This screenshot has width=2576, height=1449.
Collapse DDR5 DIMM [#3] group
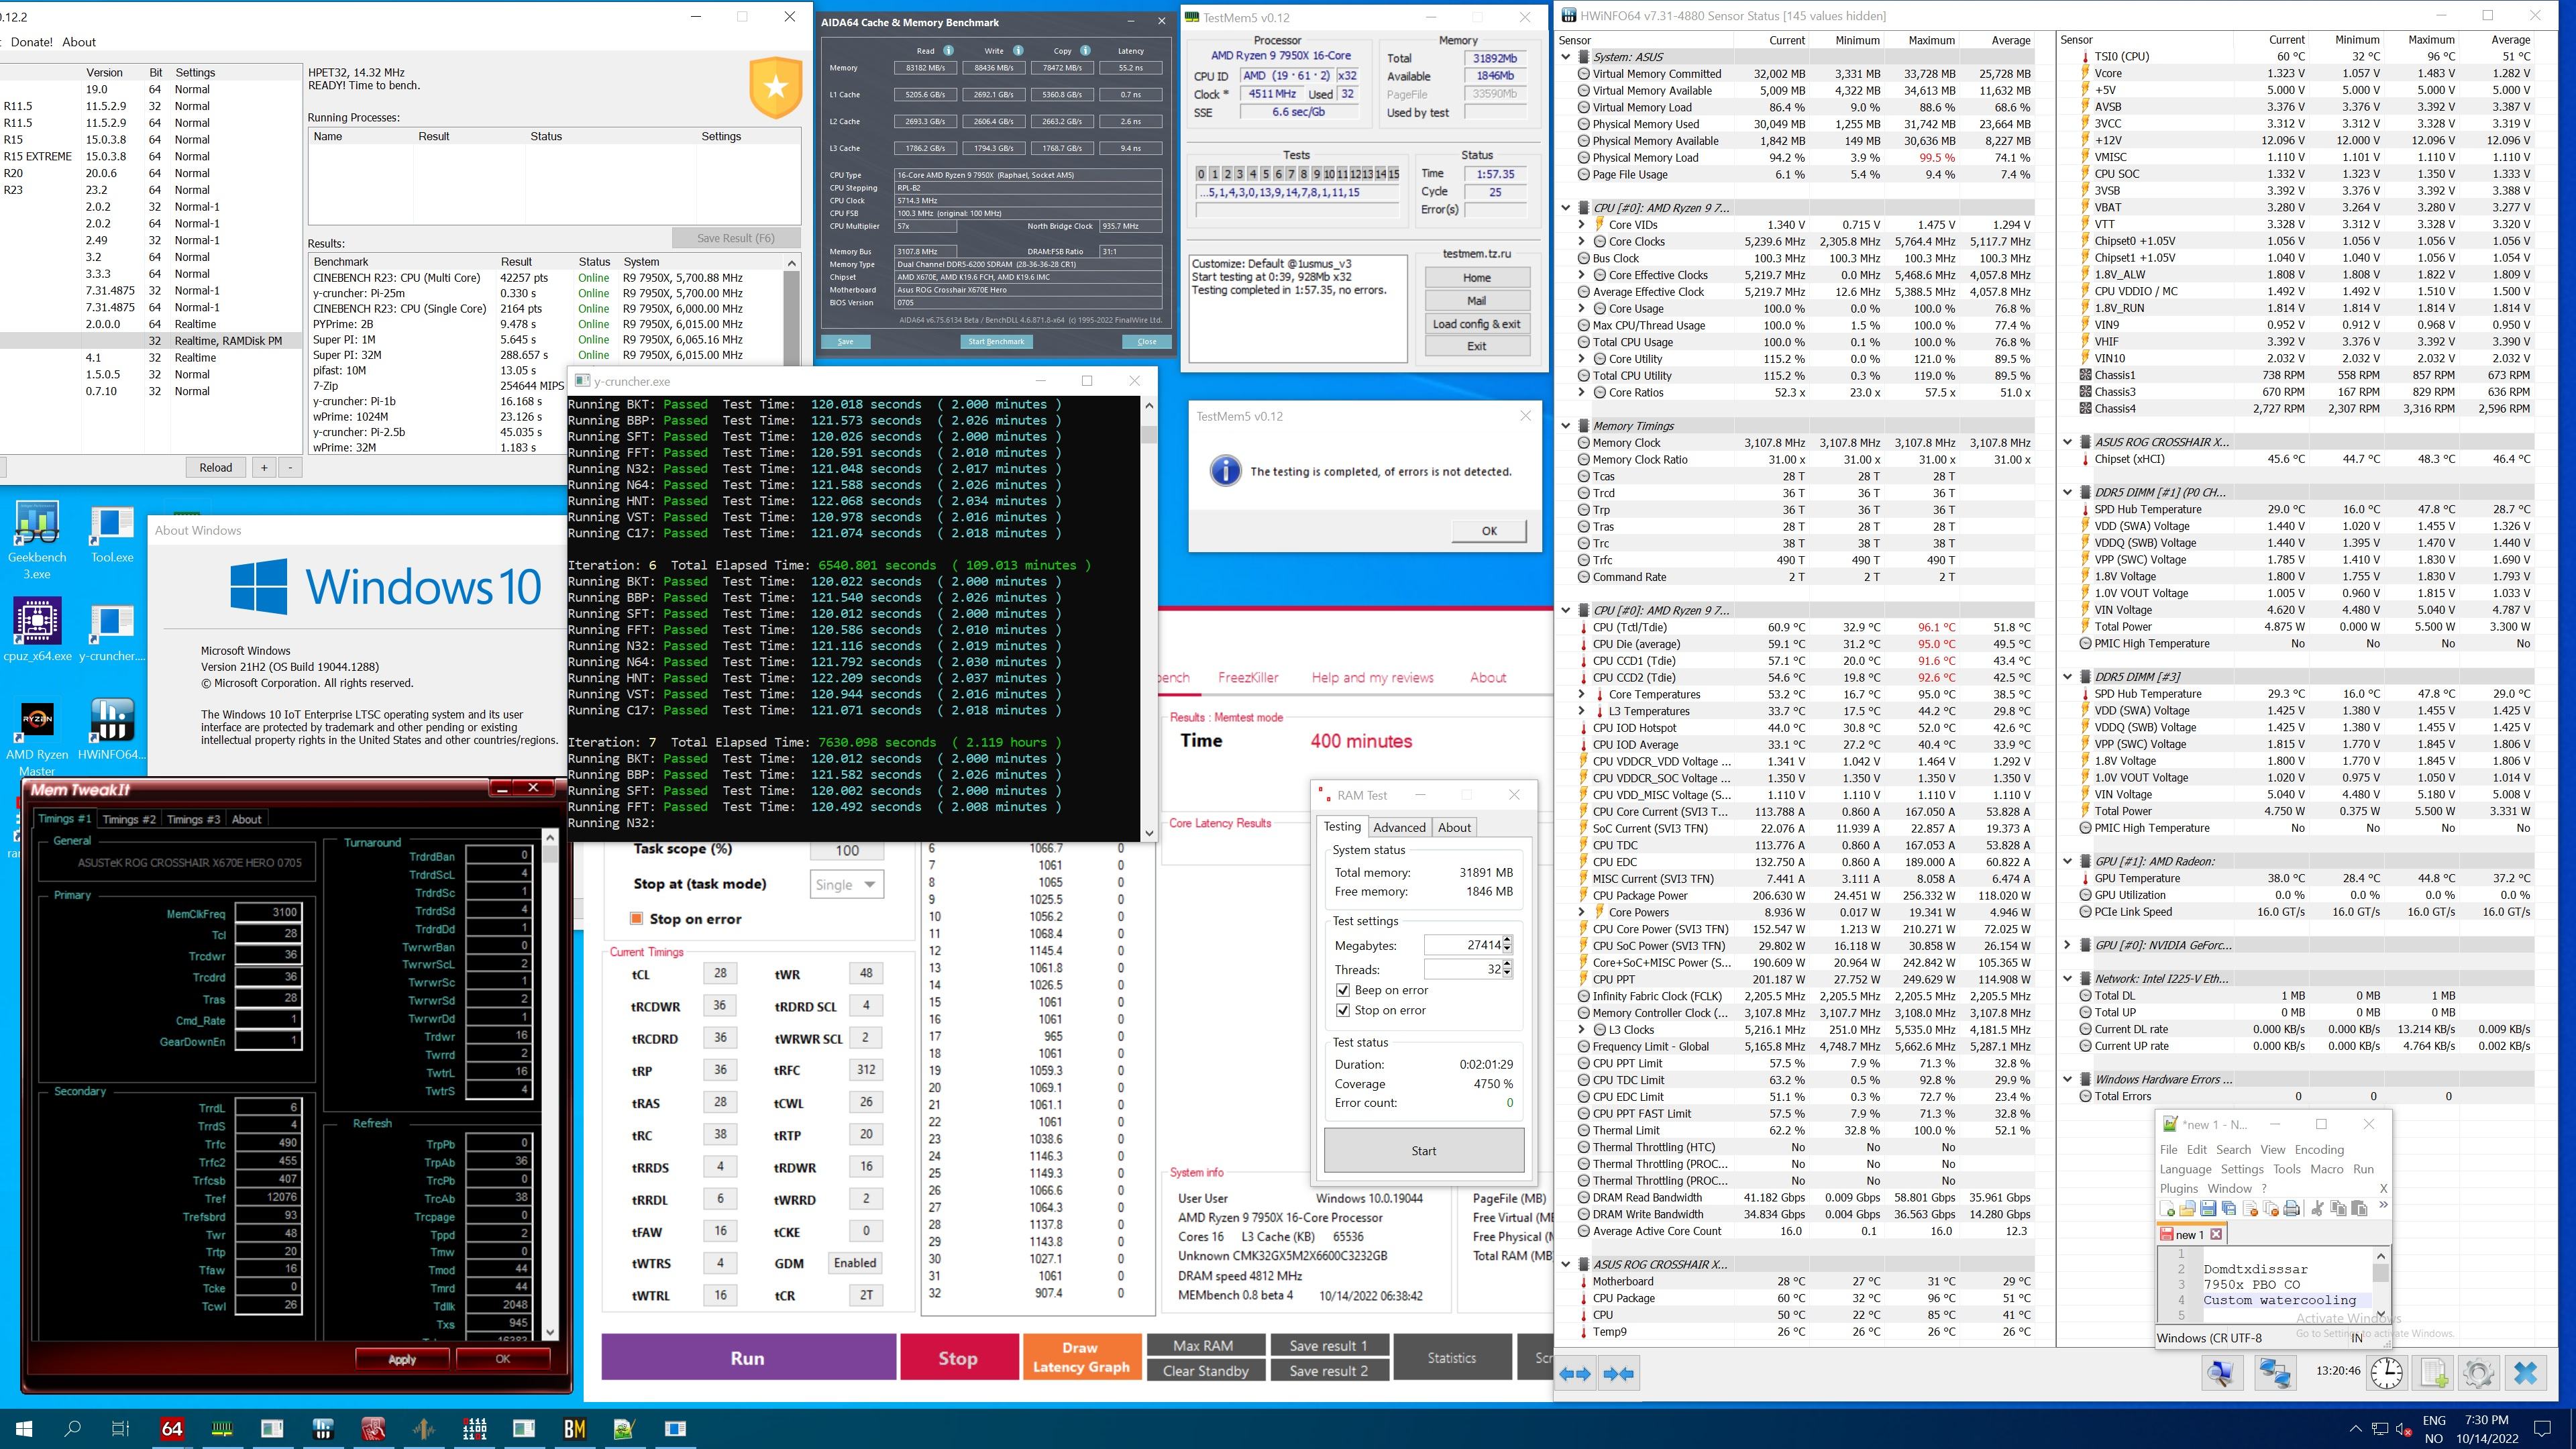2067,677
